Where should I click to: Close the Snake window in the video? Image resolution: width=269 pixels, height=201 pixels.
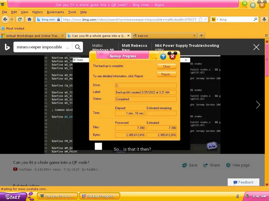(186, 60)
